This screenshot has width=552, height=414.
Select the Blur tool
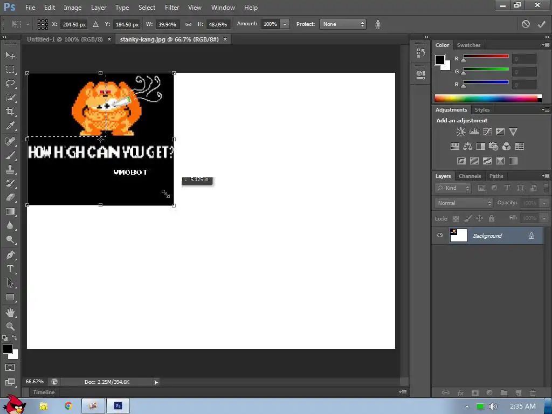click(10, 226)
